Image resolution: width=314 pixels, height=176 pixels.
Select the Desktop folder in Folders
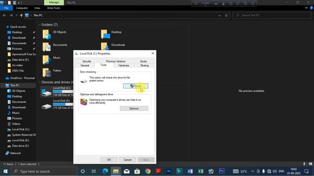coord(111,34)
